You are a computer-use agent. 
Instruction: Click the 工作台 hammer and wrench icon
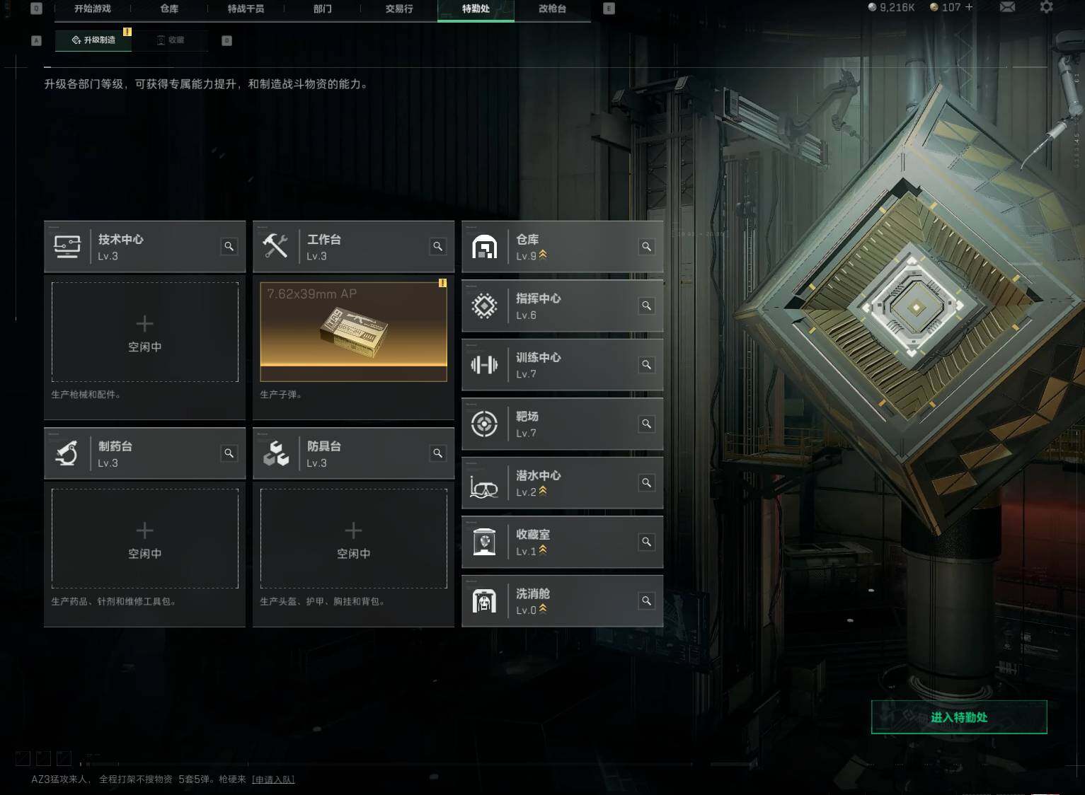tap(275, 246)
